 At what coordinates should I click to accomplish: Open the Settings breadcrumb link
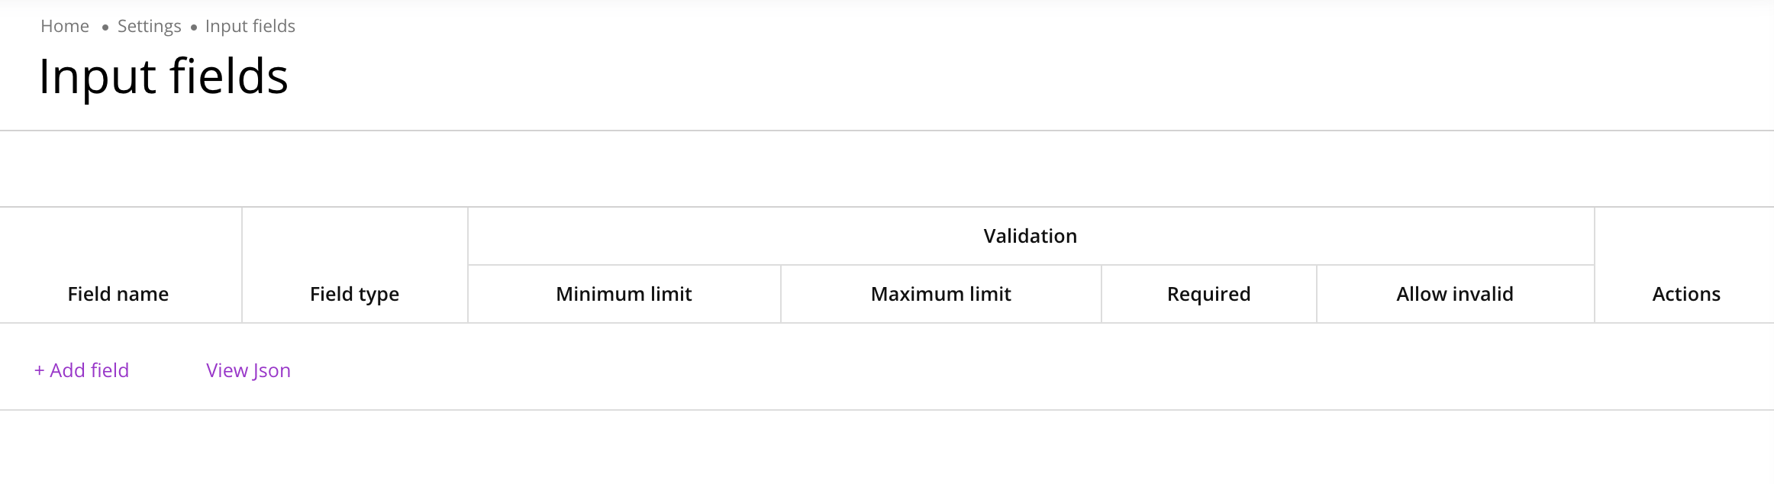(x=150, y=27)
